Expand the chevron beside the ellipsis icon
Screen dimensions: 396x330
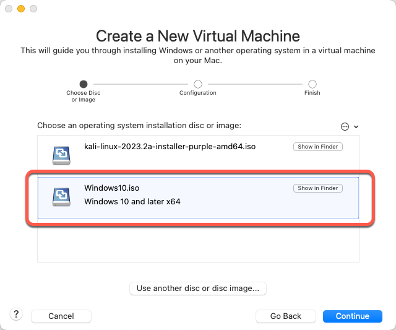(x=356, y=126)
